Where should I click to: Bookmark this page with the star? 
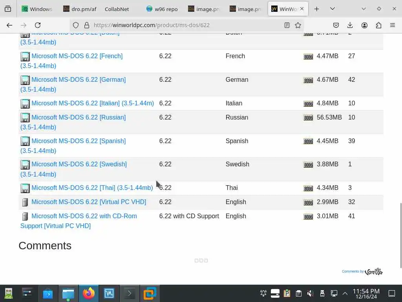tap(298, 25)
